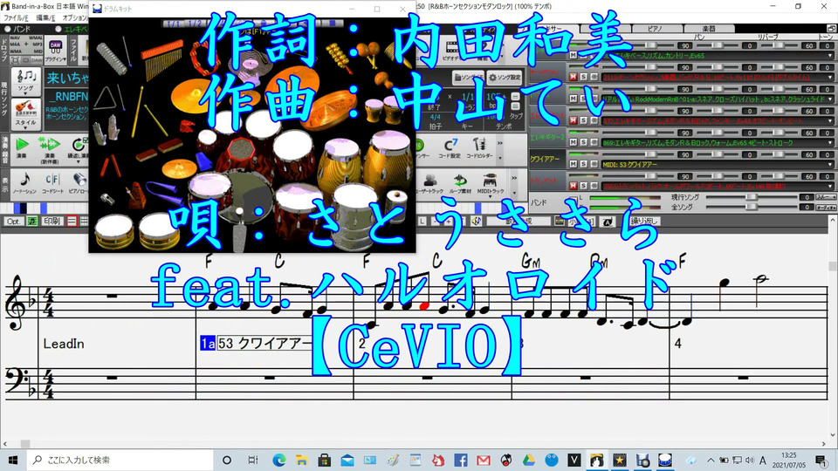The width and height of the screenshot is (838, 471).
Task: Click the staff notation mode green icon
Action: click(32, 221)
